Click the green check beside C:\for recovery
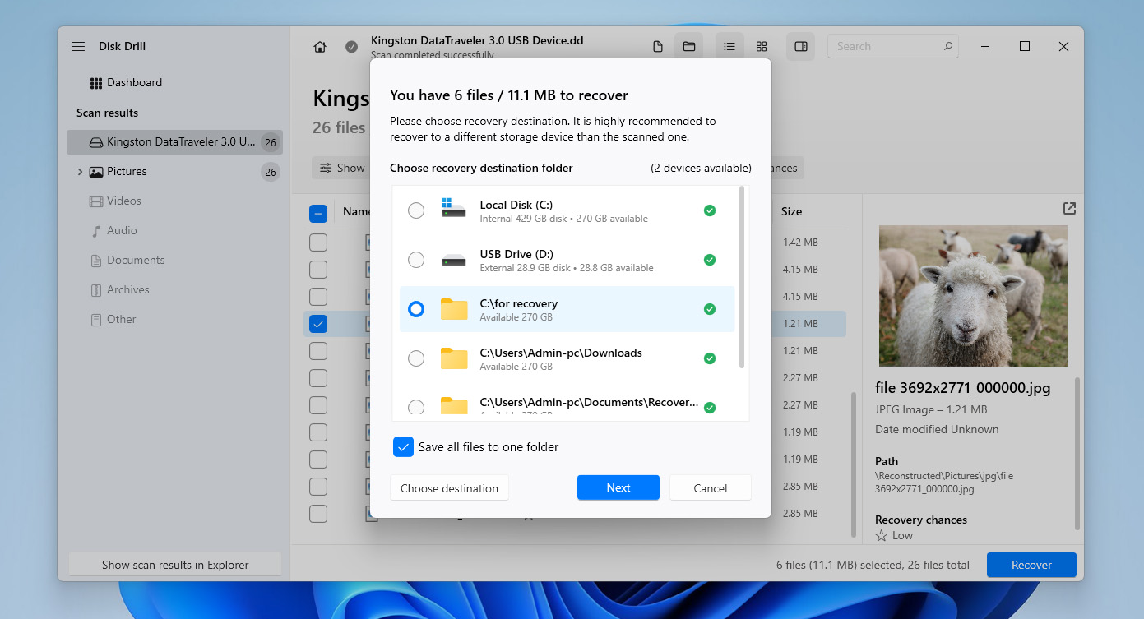 pyautogui.click(x=710, y=309)
